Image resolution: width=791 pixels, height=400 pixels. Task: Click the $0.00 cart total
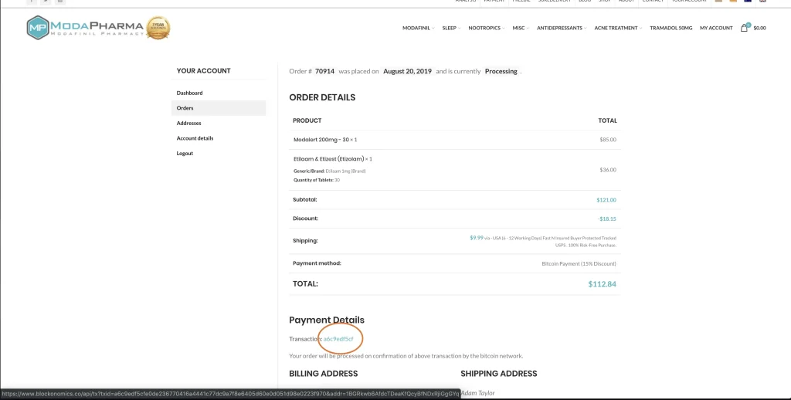tap(759, 29)
